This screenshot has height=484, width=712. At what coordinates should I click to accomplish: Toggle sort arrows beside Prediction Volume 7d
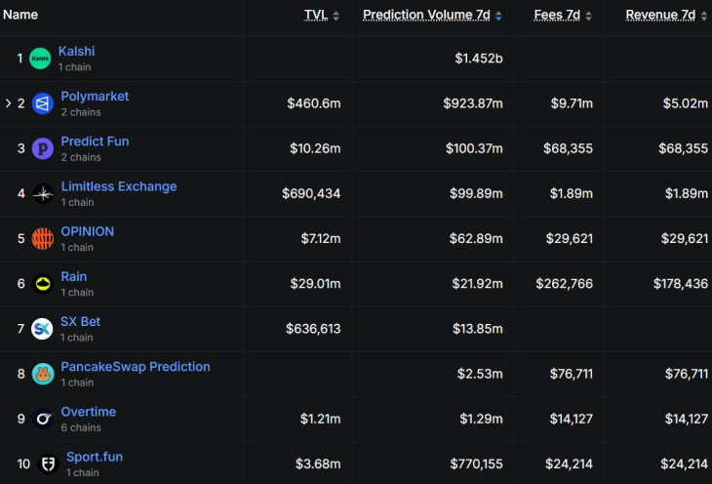click(x=498, y=16)
